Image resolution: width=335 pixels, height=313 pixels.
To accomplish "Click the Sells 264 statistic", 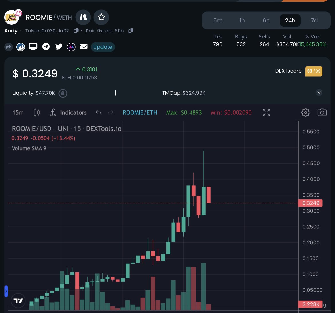I will (x=264, y=40).
